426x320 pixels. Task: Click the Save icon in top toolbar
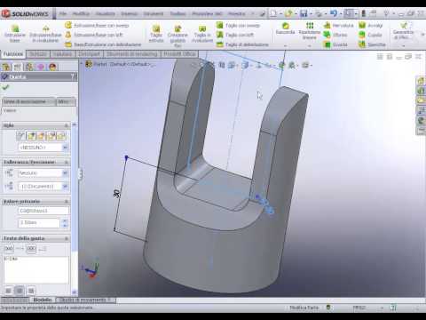coord(304,13)
